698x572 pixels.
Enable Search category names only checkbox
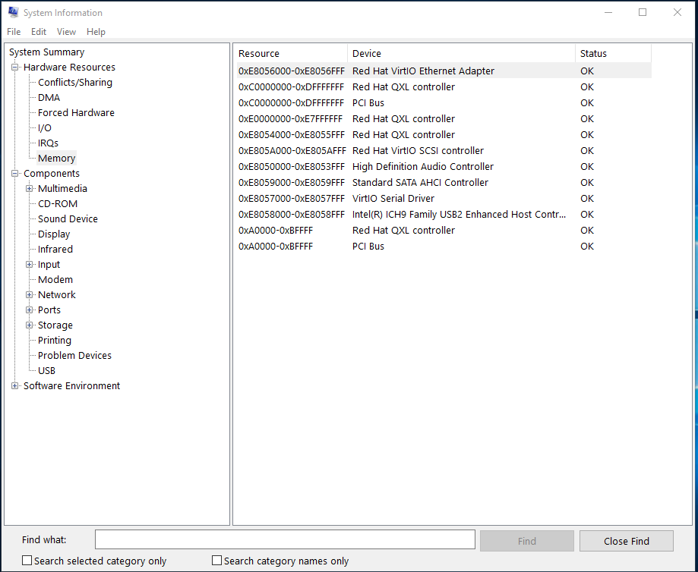pyautogui.click(x=216, y=561)
